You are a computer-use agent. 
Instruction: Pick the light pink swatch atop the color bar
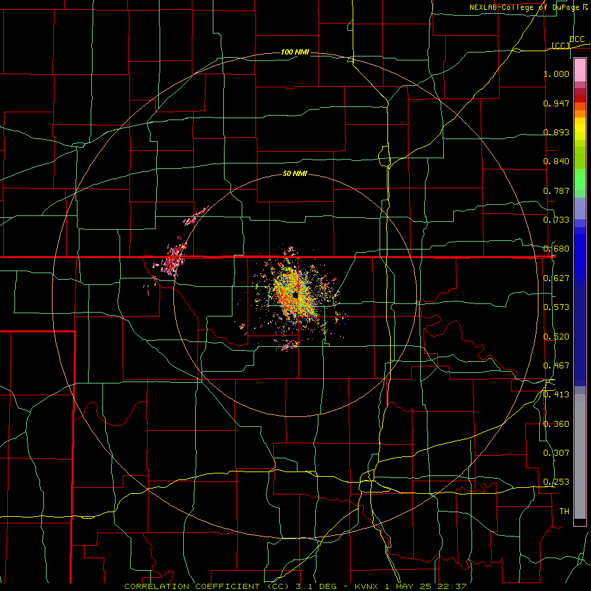coord(580,70)
